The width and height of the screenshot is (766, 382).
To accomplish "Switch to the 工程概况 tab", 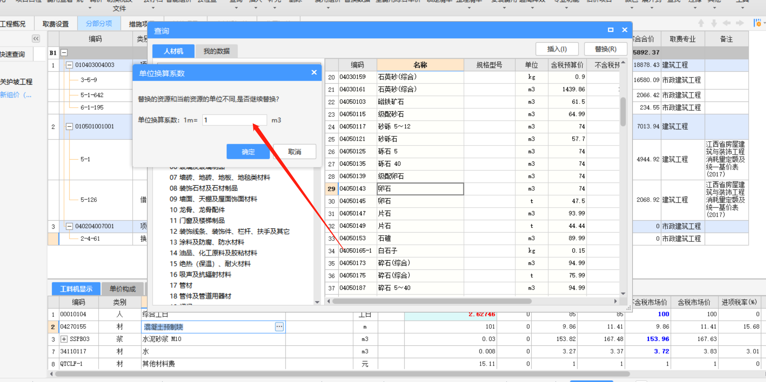I will coord(13,24).
